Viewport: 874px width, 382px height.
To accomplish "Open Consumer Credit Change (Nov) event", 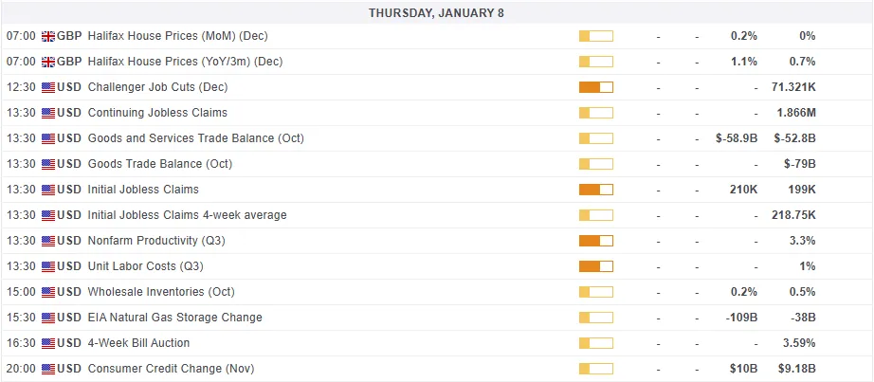I will click(x=171, y=369).
